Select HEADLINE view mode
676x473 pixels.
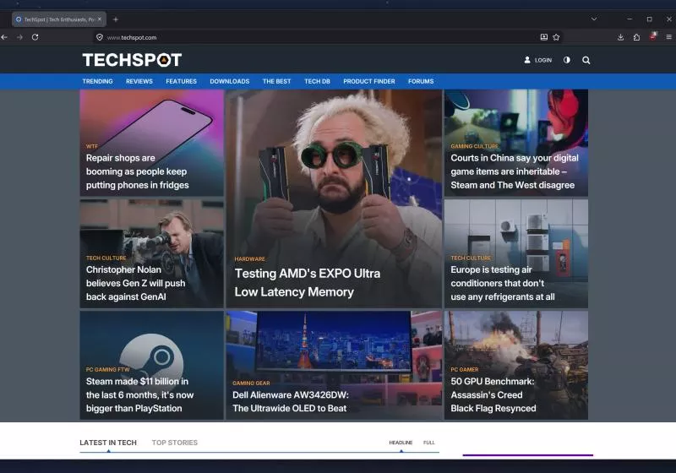tap(401, 443)
